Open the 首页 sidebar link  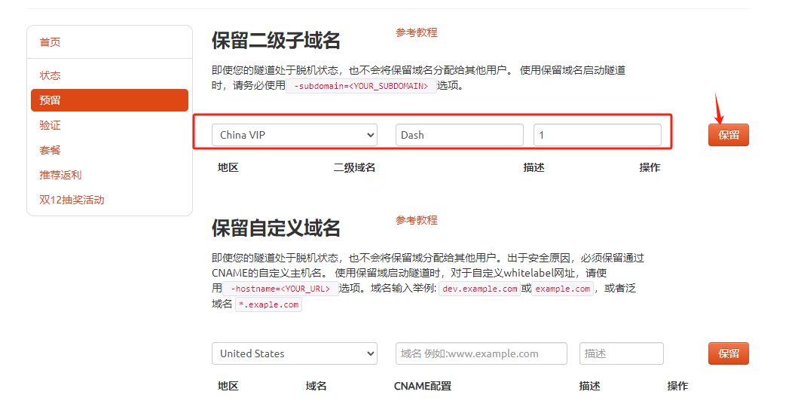click(50, 42)
